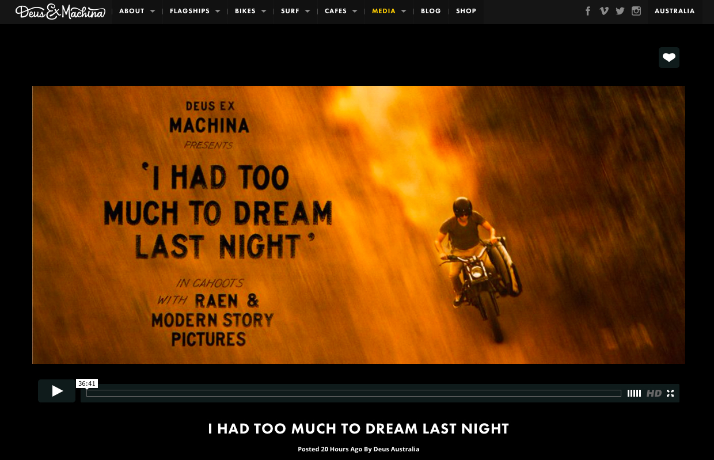714x460 pixels.
Task: Open the Twitter social icon
Action: [620, 11]
